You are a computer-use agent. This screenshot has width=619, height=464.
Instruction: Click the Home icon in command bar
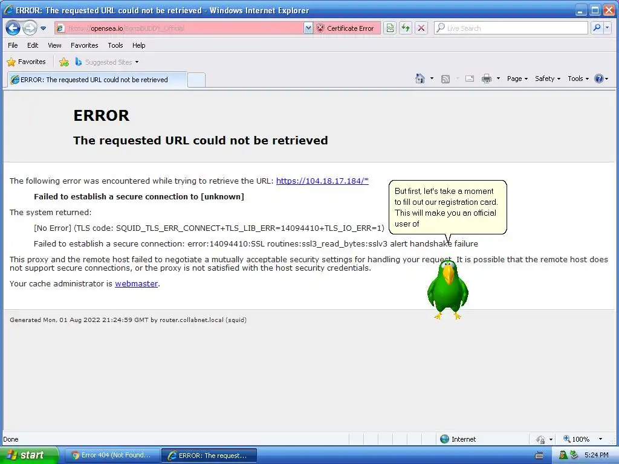[420, 79]
